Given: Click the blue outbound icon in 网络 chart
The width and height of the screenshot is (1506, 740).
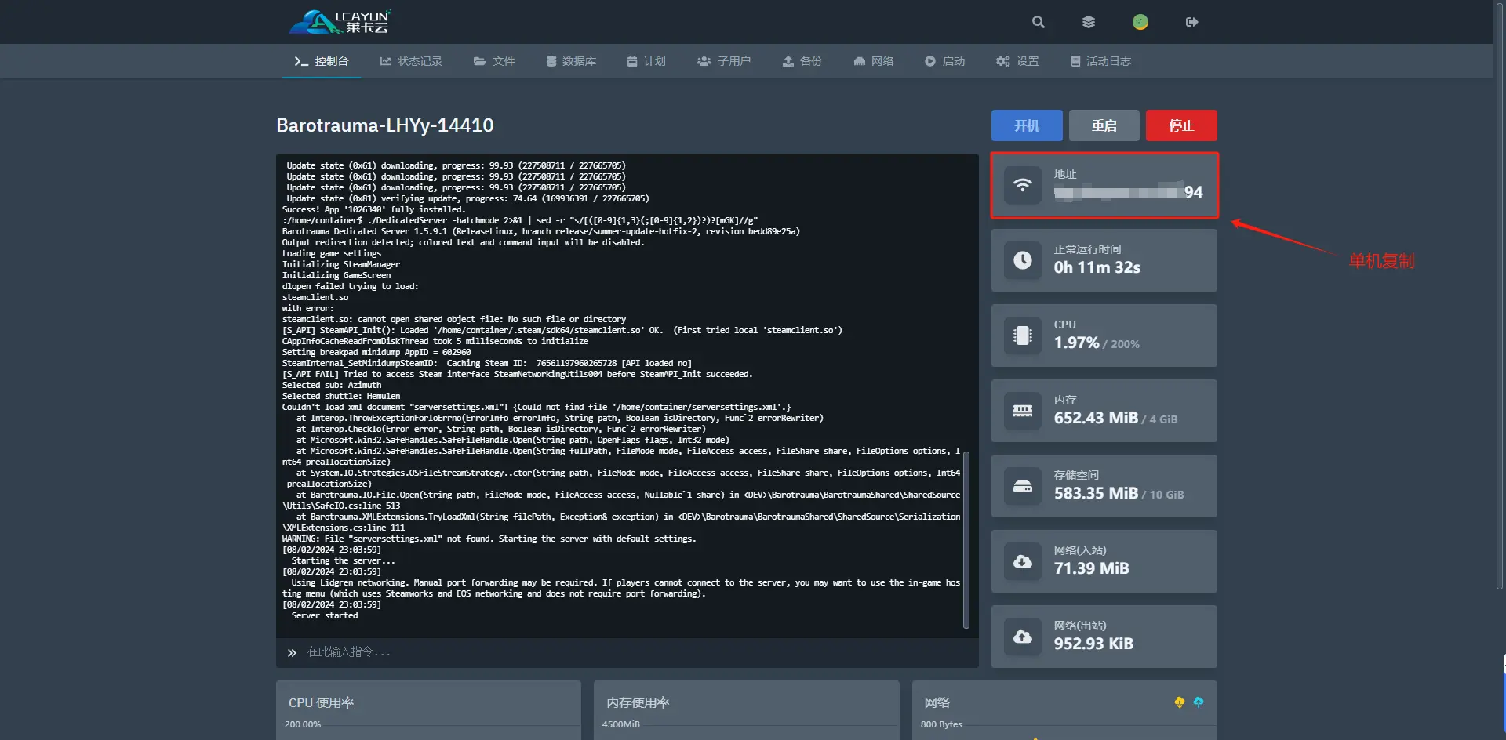Looking at the screenshot, I should coord(1199,702).
